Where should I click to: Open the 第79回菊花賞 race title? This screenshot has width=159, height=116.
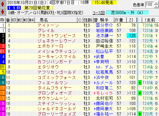pyautogui.click(x=38, y=8)
